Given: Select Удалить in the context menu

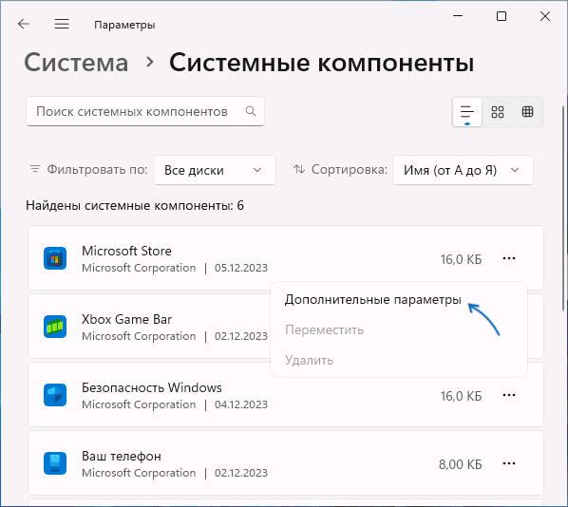Looking at the screenshot, I should pyautogui.click(x=309, y=361).
